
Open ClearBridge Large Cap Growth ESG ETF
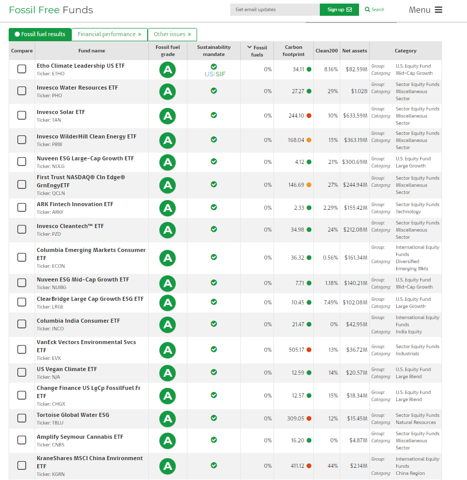click(90, 299)
